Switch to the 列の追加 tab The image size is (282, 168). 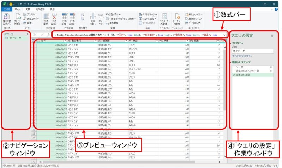click(x=40, y=9)
